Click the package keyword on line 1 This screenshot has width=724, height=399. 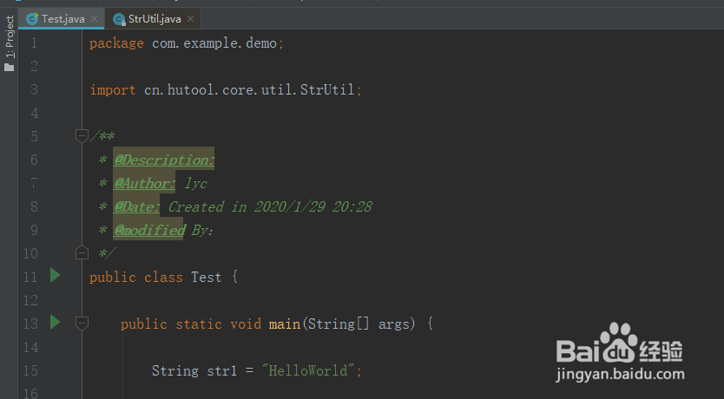click(116, 43)
